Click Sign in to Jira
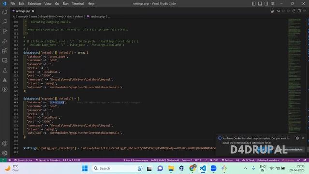 23,160
